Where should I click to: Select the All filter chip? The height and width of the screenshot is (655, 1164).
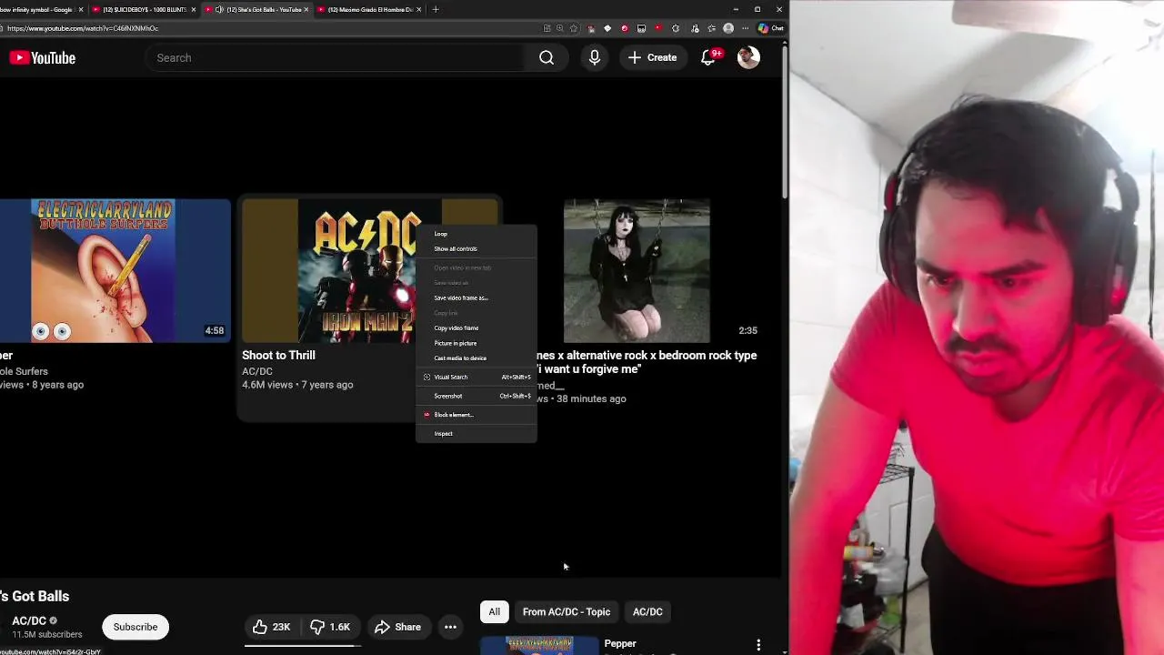(x=494, y=612)
